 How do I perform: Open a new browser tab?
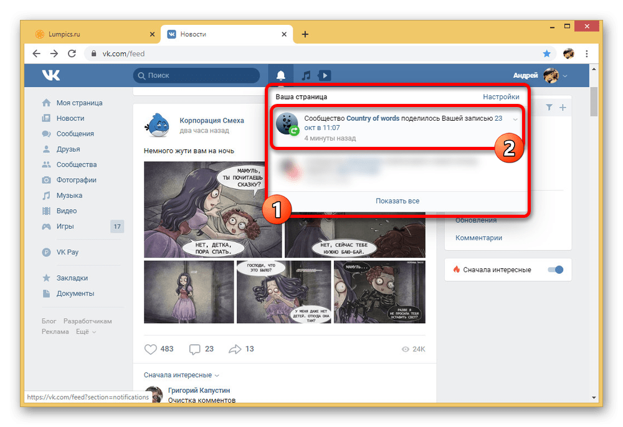click(x=305, y=34)
